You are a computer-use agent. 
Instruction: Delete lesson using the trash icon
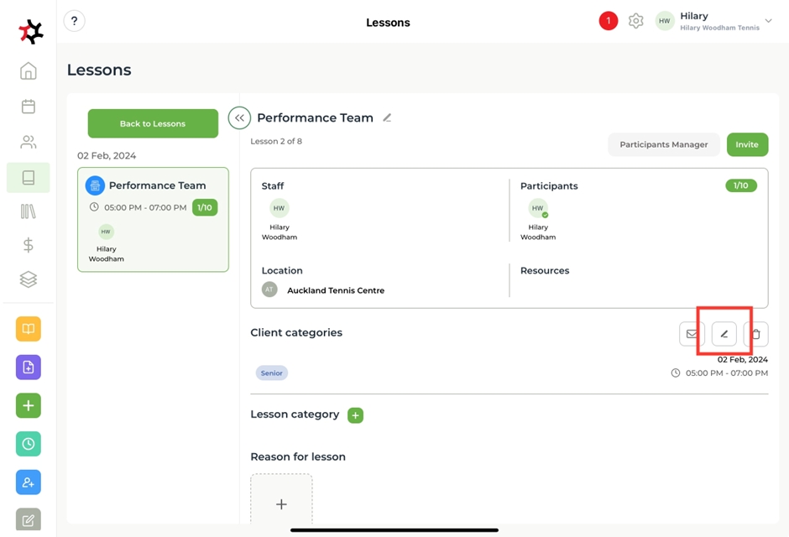tap(755, 334)
